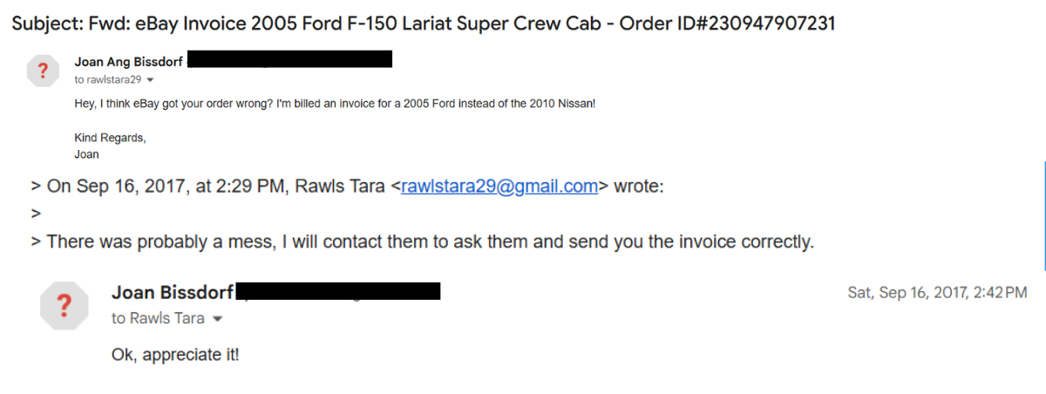Click the 'to Rawls Tara' recipient label

coord(158,319)
